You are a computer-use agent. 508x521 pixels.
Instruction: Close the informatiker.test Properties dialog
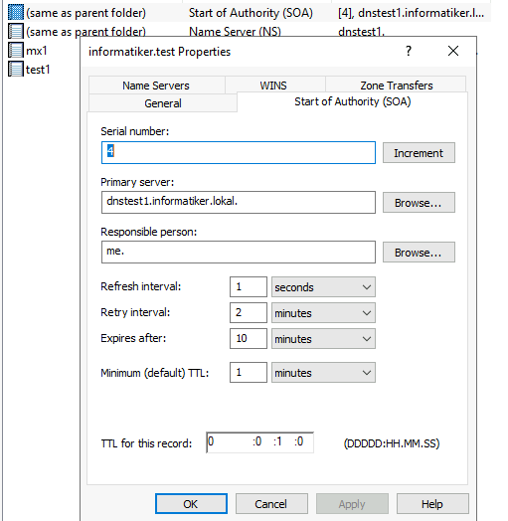coord(453,51)
